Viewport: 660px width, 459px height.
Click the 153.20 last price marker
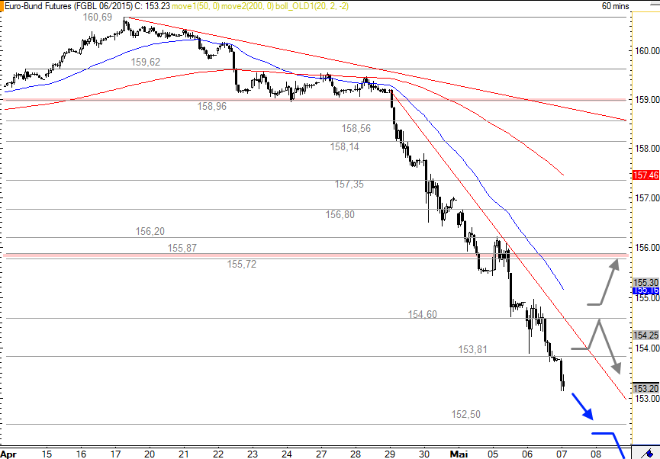[646, 388]
